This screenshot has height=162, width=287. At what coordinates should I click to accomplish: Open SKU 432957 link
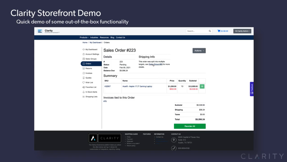108,86
